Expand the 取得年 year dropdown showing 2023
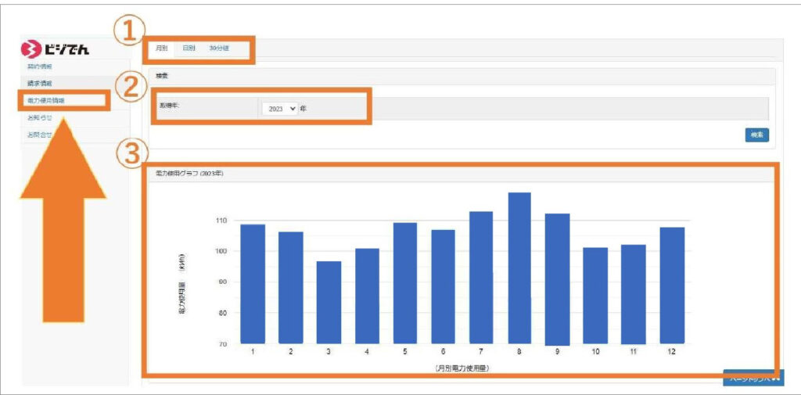Image resolution: width=801 pixels, height=395 pixels. (x=281, y=109)
